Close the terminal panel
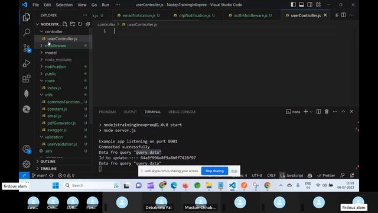378x213 pixels. tap(351, 112)
